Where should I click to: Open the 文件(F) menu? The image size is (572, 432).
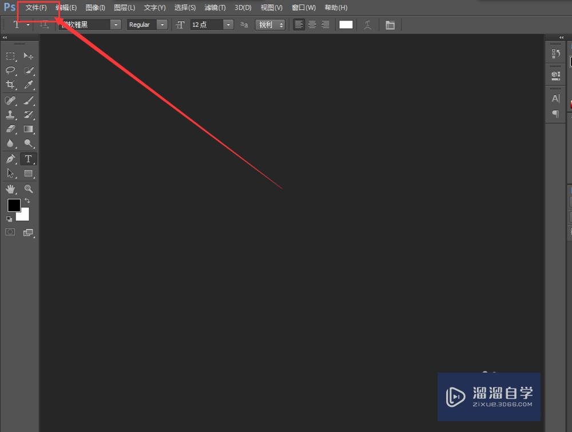[x=36, y=7]
